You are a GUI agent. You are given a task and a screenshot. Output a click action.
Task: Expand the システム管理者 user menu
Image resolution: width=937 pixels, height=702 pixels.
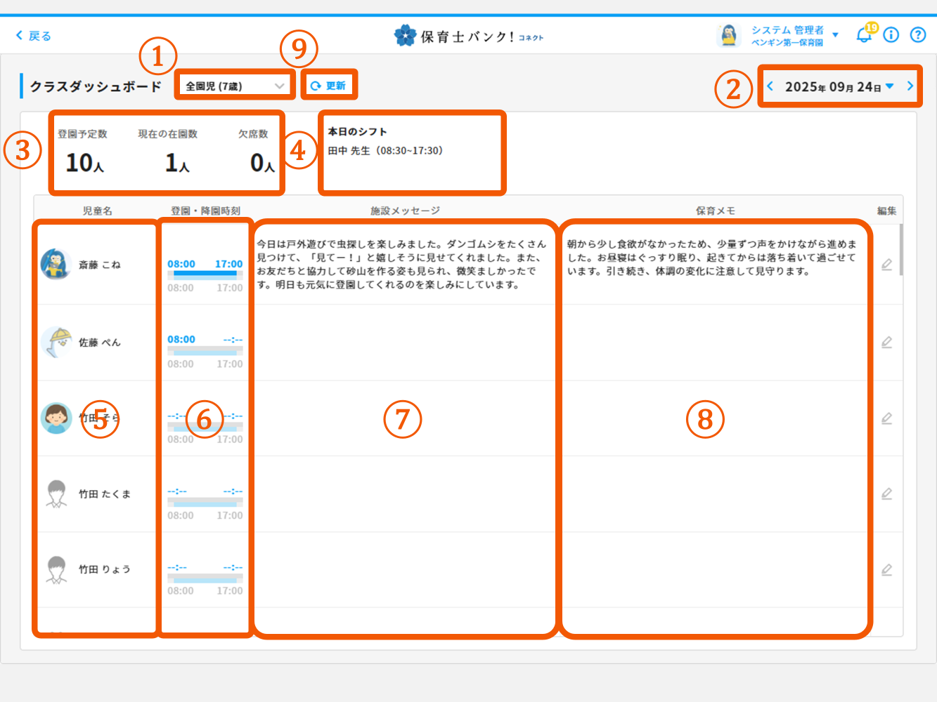point(835,35)
